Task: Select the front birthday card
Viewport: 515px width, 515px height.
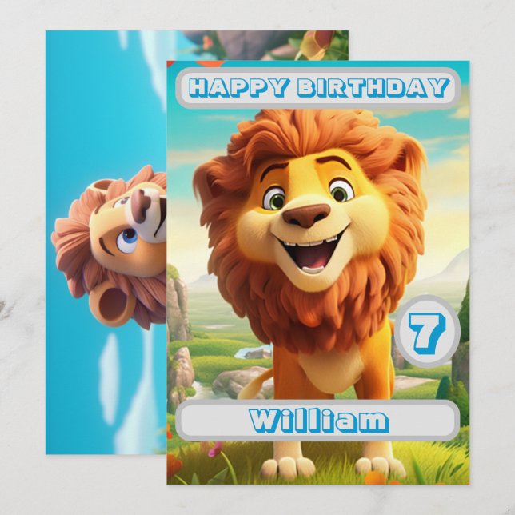Action: 318,272
